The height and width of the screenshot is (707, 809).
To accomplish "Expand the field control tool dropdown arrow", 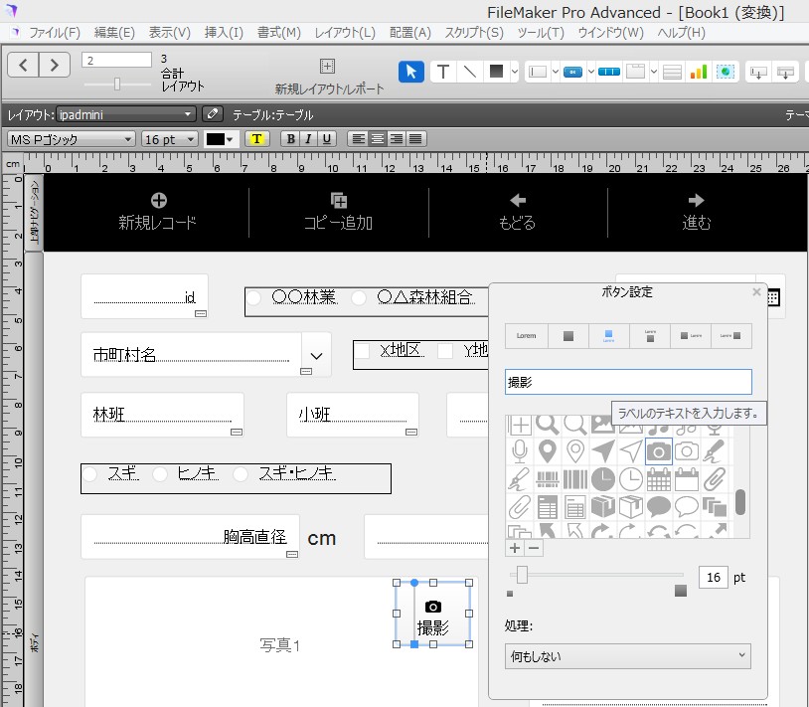I will [556, 72].
